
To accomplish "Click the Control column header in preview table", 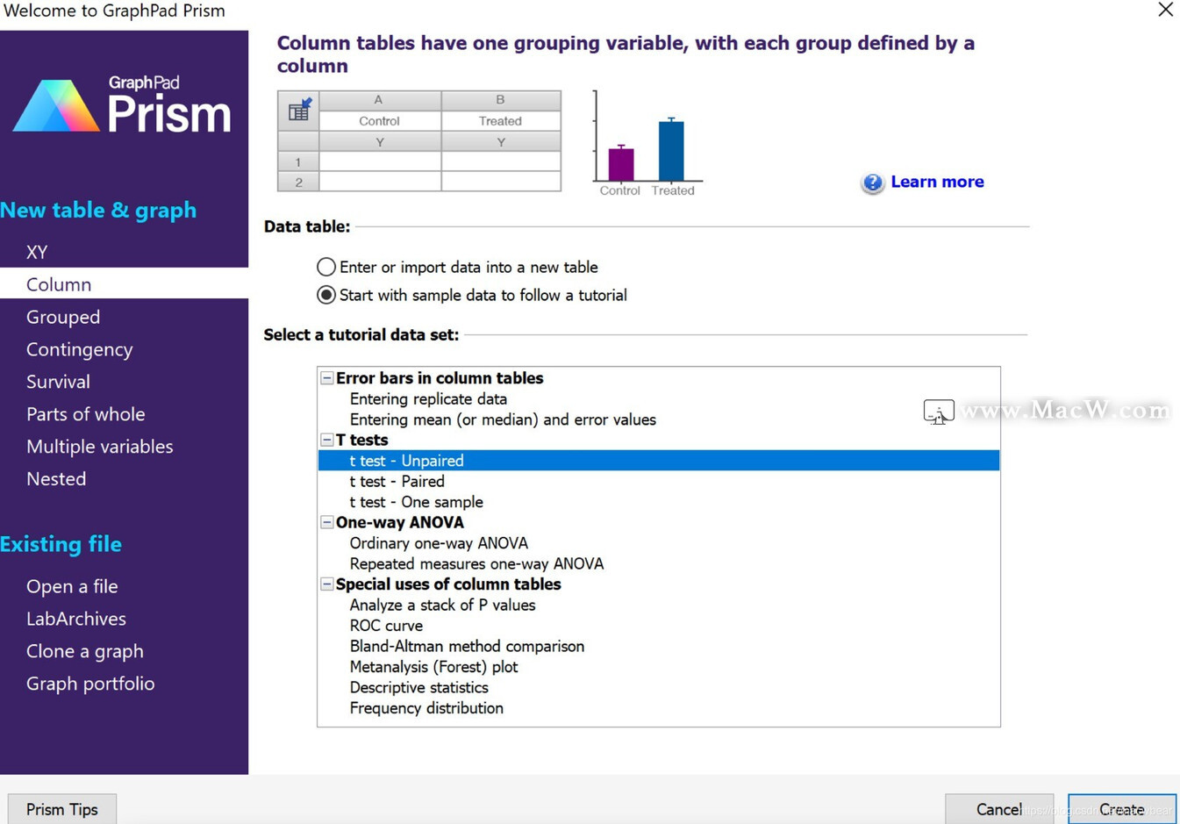I will tap(379, 121).
